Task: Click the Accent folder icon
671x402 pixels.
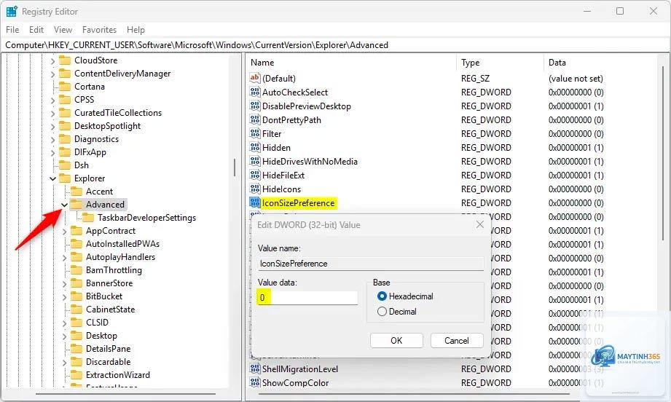Action: tap(76, 191)
